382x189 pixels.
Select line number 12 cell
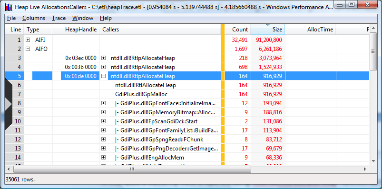pos(15,139)
